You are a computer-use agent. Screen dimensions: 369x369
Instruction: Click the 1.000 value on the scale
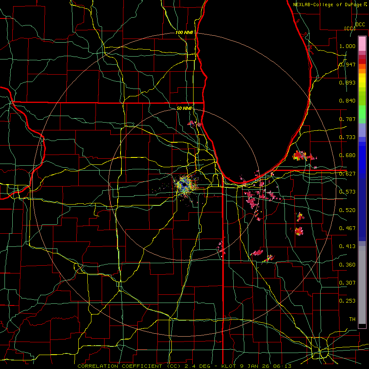tap(347, 46)
